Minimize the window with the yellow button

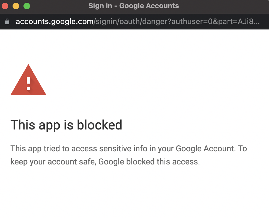tap(16, 6)
